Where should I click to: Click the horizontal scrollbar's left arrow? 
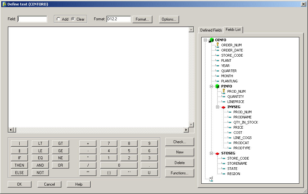11,130
